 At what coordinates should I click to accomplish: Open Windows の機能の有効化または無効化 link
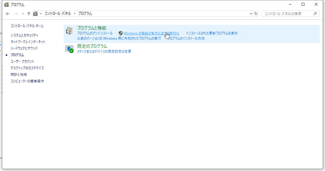(x=151, y=33)
